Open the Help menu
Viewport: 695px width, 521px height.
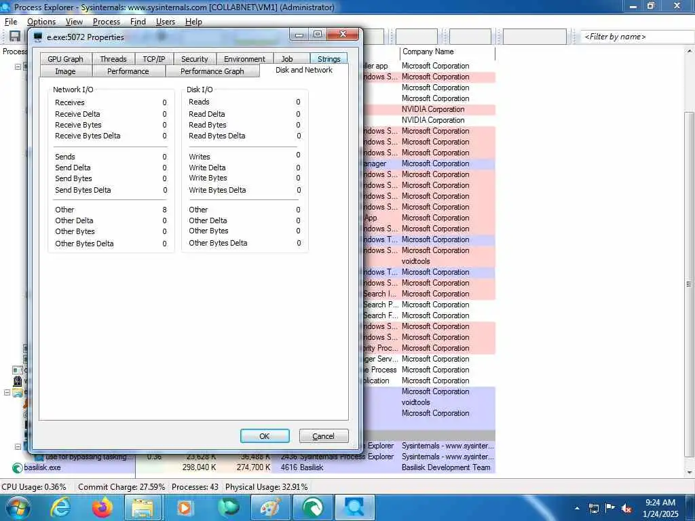click(193, 22)
